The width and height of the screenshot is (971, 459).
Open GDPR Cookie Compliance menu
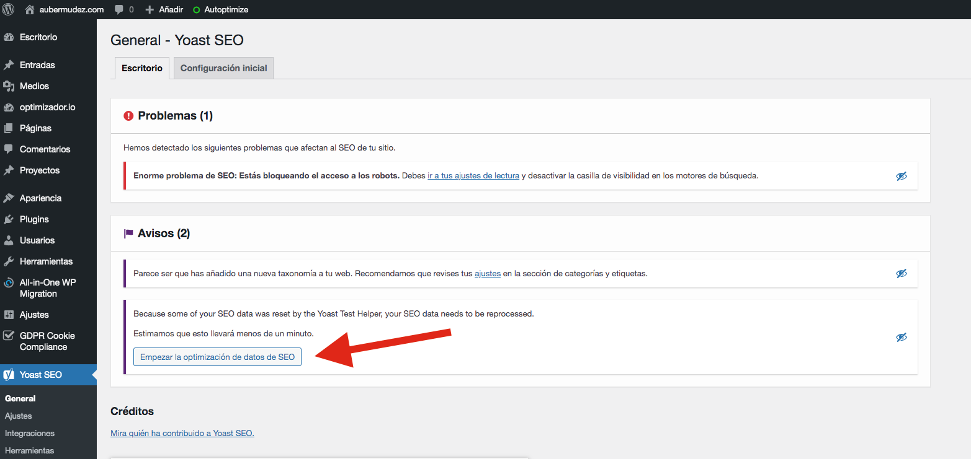click(48, 341)
